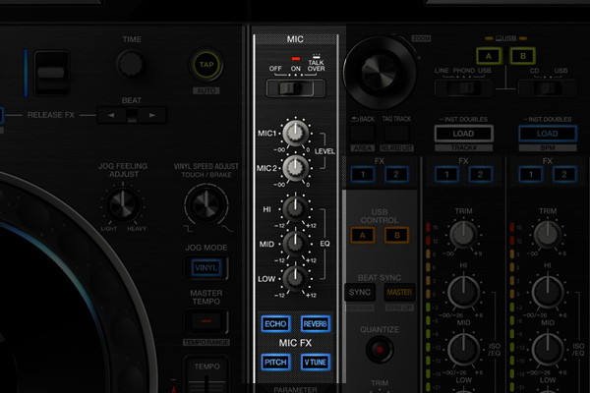590x393 pixels.
Task: Click the TEMPO RANGE label
Action: pyautogui.click(x=206, y=343)
